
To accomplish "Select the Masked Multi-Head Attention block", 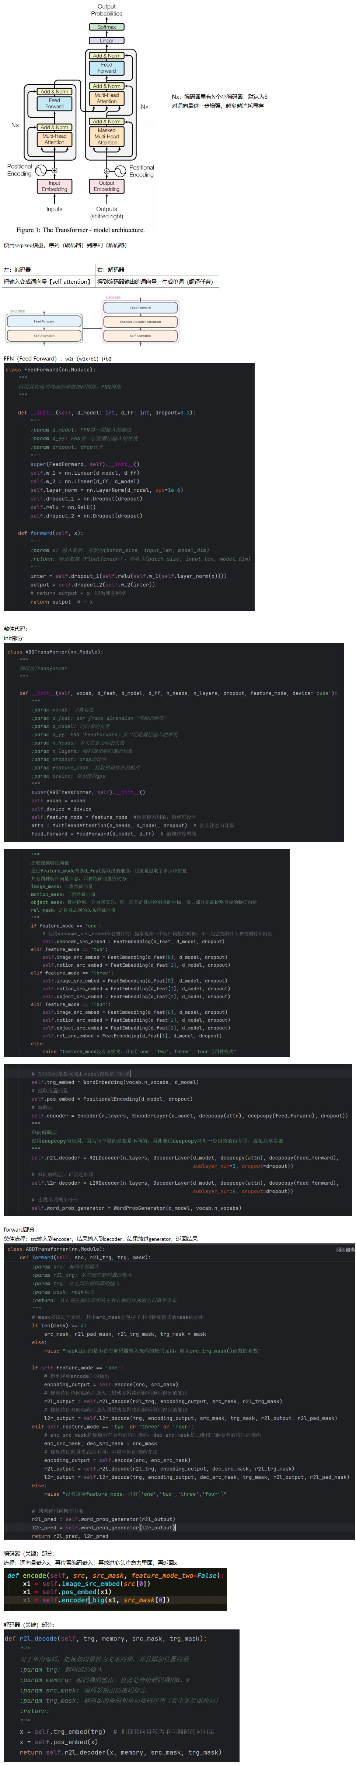I will click(107, 136).
